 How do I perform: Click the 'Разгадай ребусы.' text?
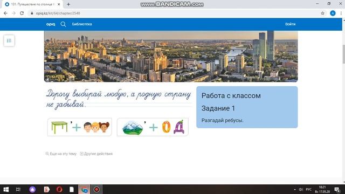(223, 120)
